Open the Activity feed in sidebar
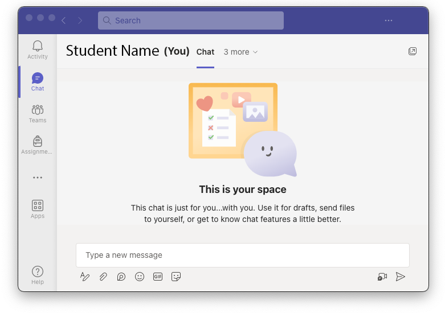Viewport: 445px width, 317px height. point(38,50)
